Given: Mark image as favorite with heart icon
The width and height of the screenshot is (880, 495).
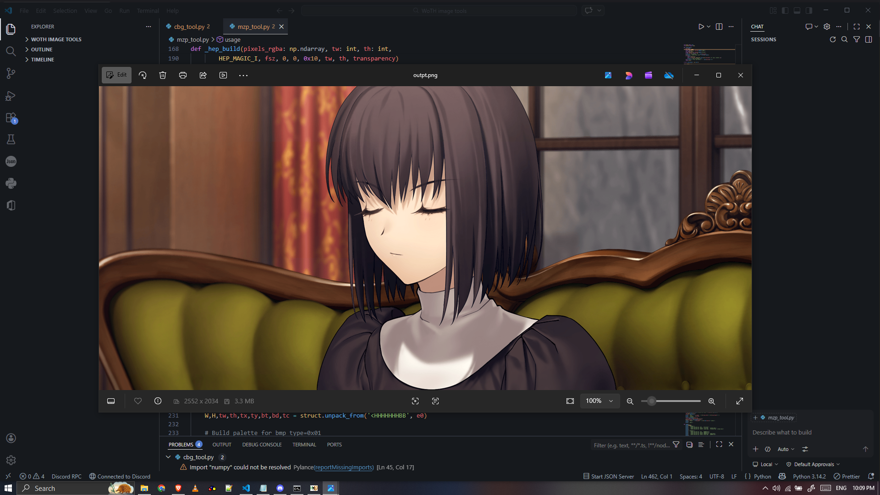Looking at the screenshot, I should pos(138,401).
